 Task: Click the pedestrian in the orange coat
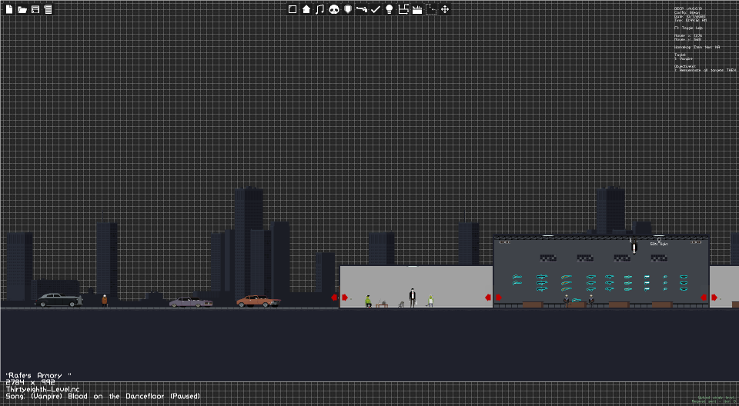[104, 301]
